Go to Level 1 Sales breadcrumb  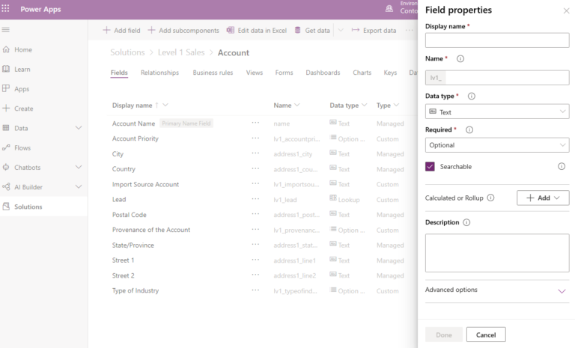181,52
